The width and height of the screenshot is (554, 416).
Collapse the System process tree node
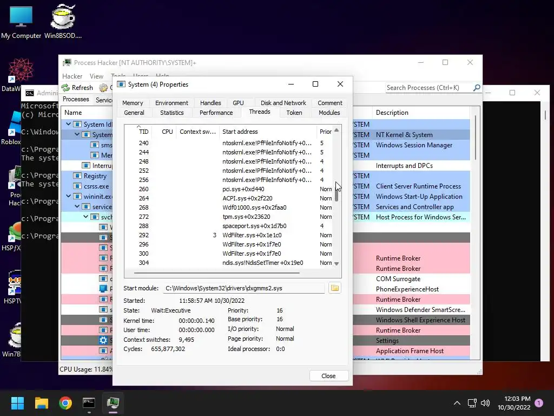click(77, 134)
